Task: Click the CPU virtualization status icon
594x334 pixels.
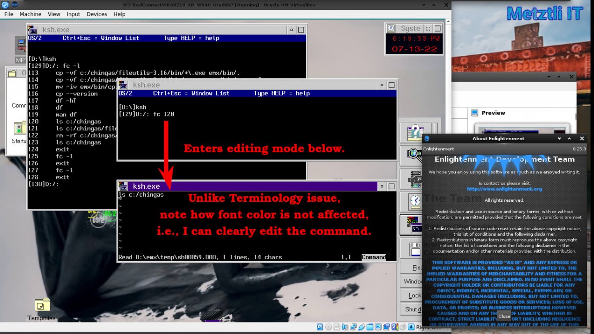Action: (x=395, y=327)
